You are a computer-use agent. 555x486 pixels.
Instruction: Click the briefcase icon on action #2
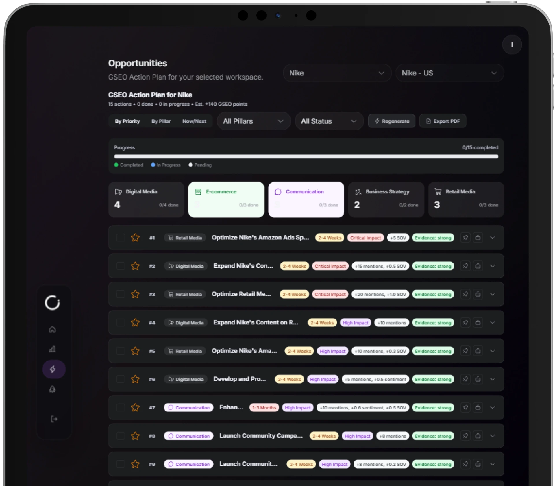click(478, 266)
